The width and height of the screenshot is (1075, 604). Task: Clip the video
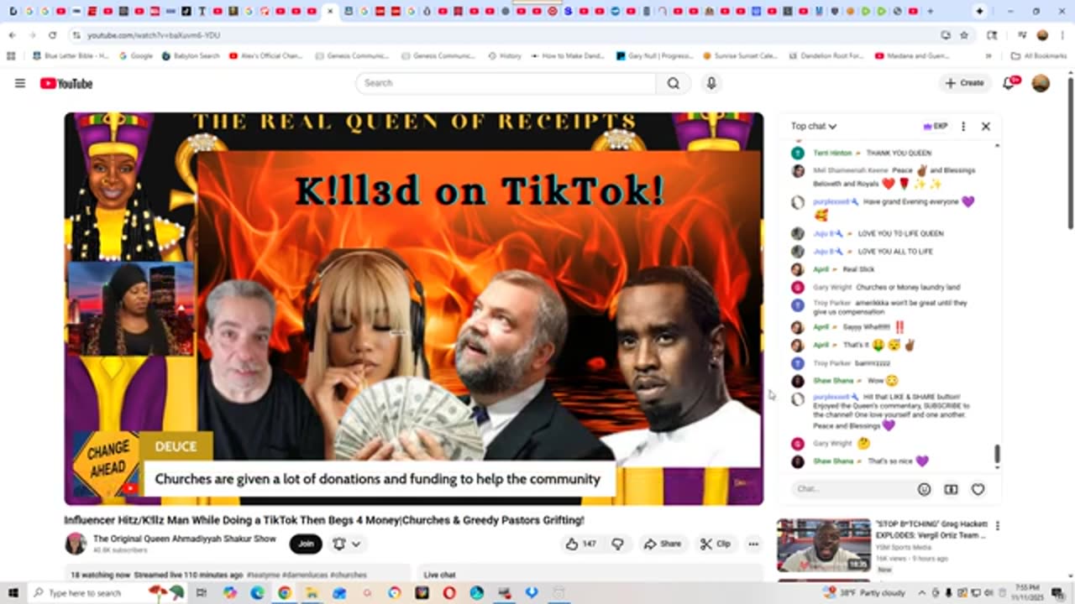(716, 544)
